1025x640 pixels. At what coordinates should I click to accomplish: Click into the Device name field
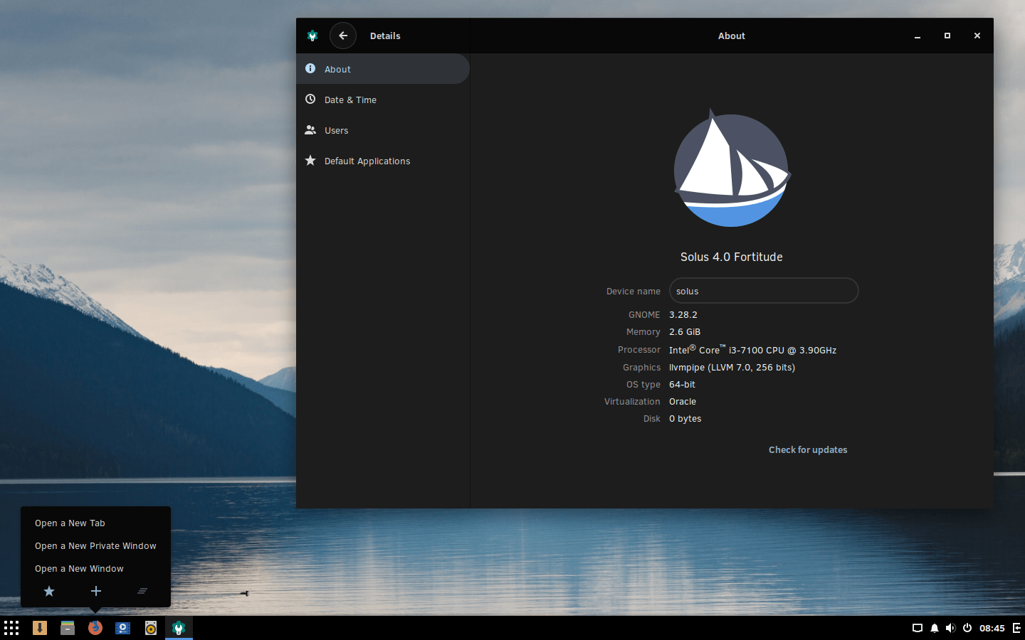click(x=764, y=291)
